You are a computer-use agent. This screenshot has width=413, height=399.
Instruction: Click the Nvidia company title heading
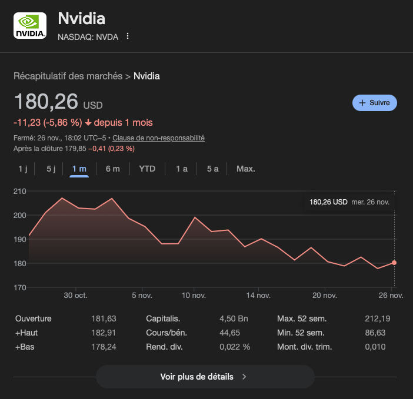coord(81,18)
